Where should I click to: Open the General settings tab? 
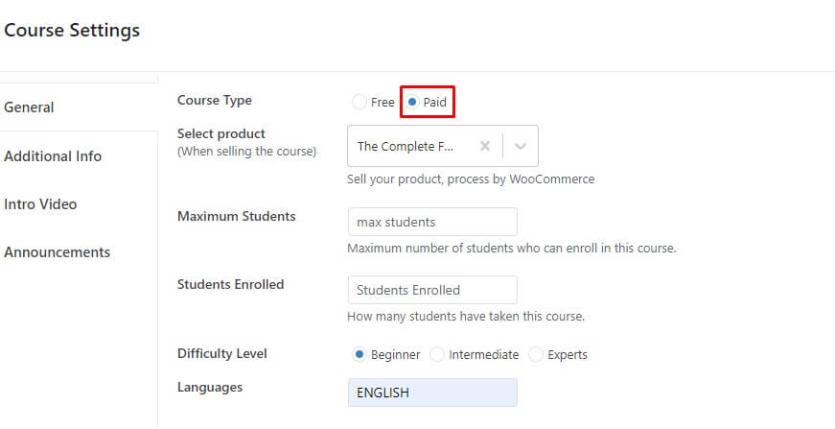(29, 107)
